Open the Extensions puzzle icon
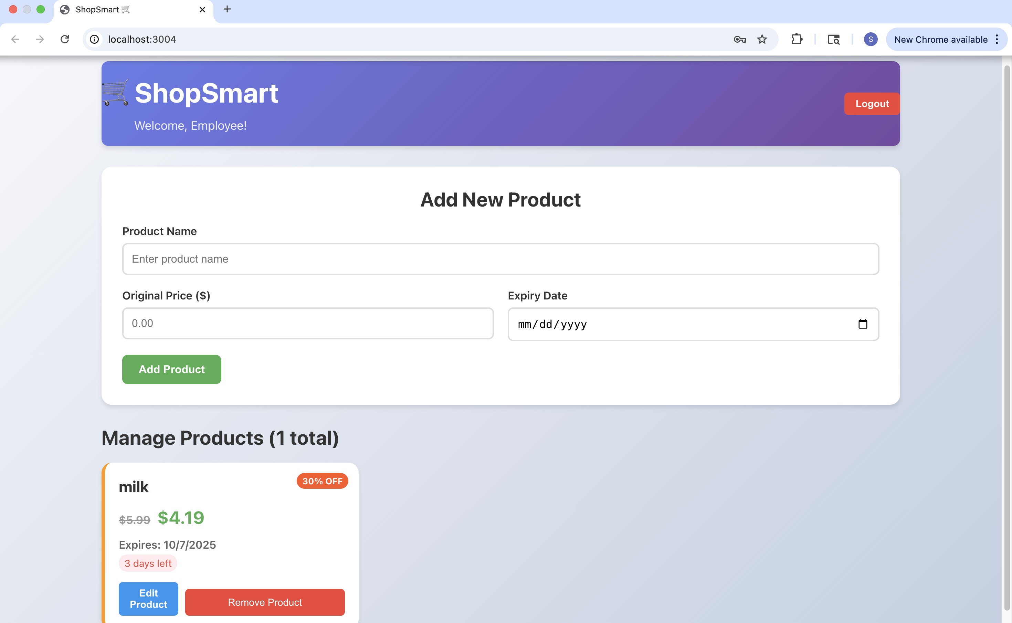Viewport: 1012px width, 623px height. (x=797, y=39)
